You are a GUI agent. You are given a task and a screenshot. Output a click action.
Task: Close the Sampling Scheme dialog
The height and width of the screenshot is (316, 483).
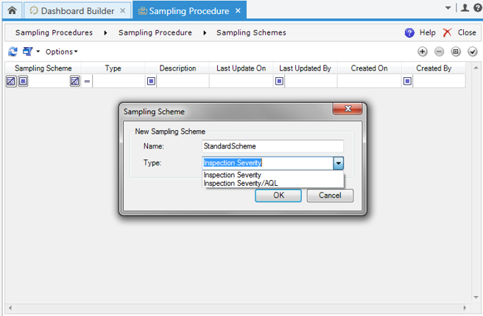click(348, 109)
